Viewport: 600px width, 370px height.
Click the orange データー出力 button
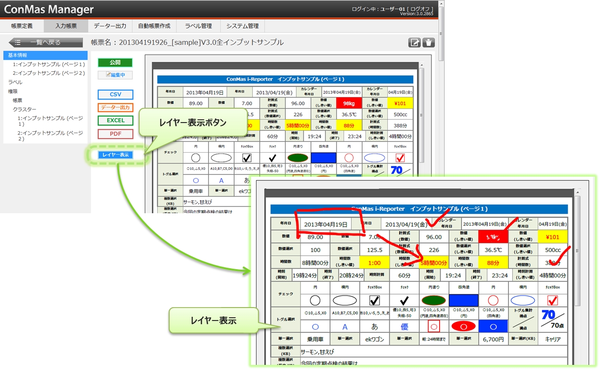coord(116,108)
